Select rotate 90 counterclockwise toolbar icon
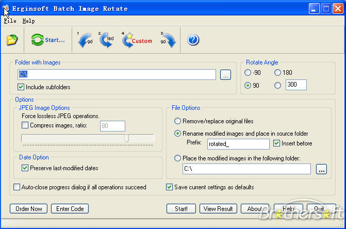The height and width of the screenshot is (229, 346). click(86, 40)
